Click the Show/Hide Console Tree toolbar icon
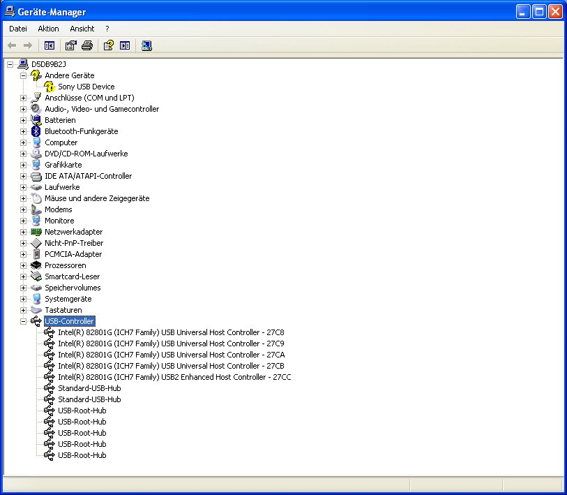Viewport: 567px width, 495px height. [49, 45]
